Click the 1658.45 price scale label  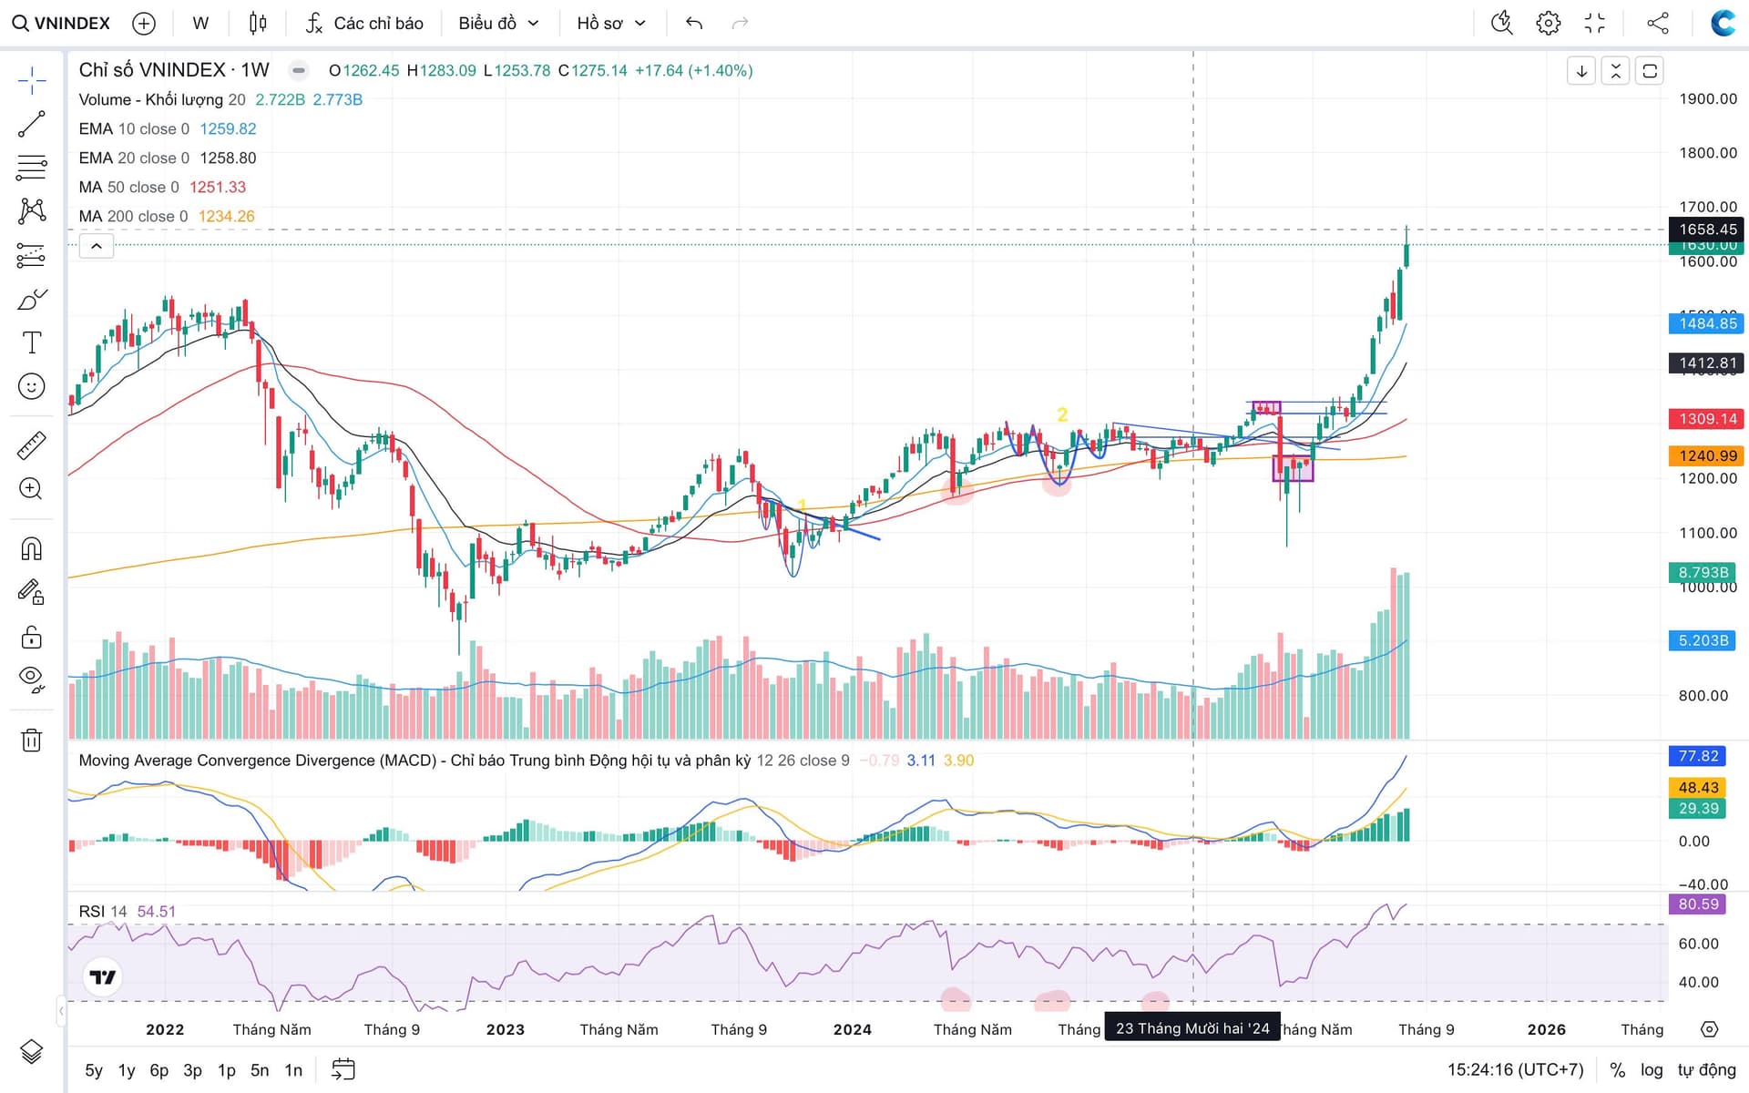click(1706, 230)
